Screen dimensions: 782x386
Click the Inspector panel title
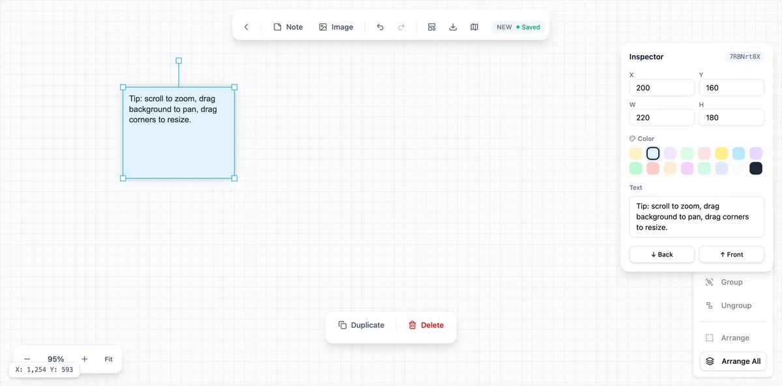[x=646, y=57]
